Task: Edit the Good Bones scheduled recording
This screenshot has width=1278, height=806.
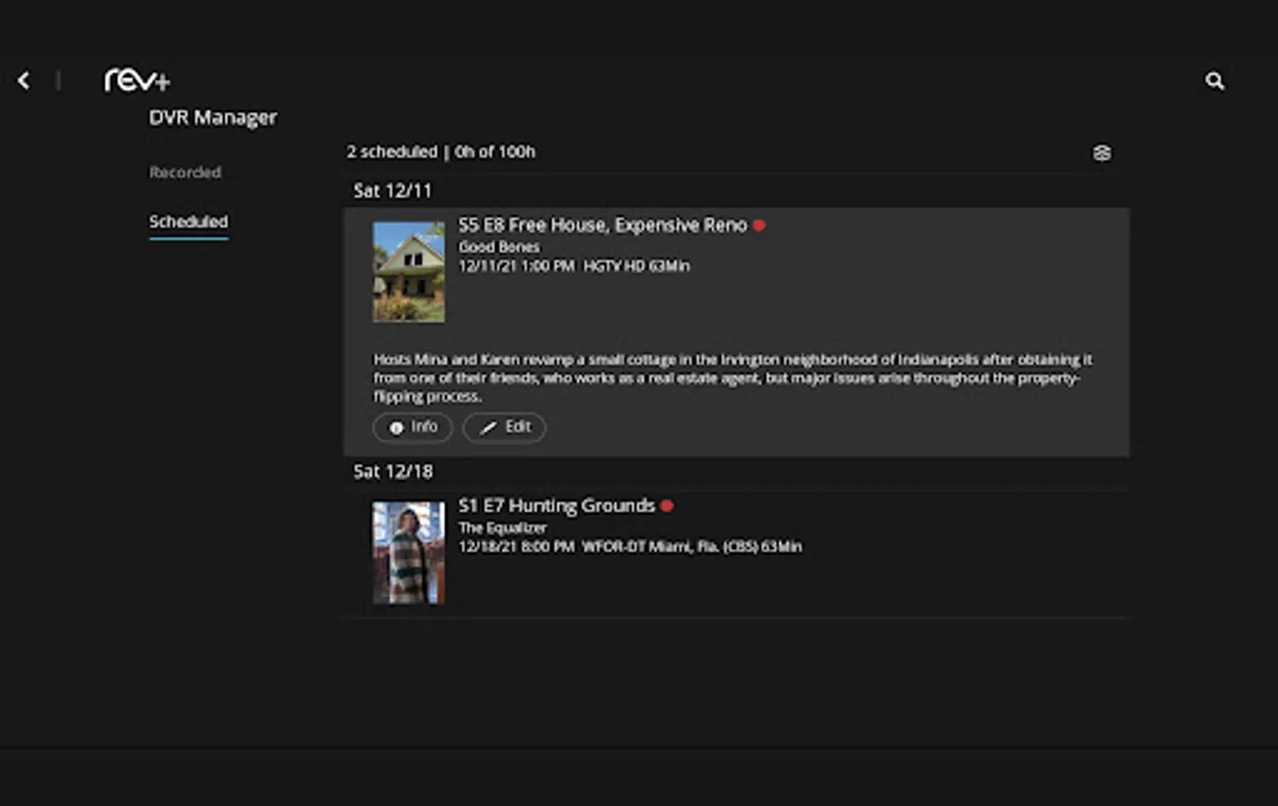Action: [504, 427]
